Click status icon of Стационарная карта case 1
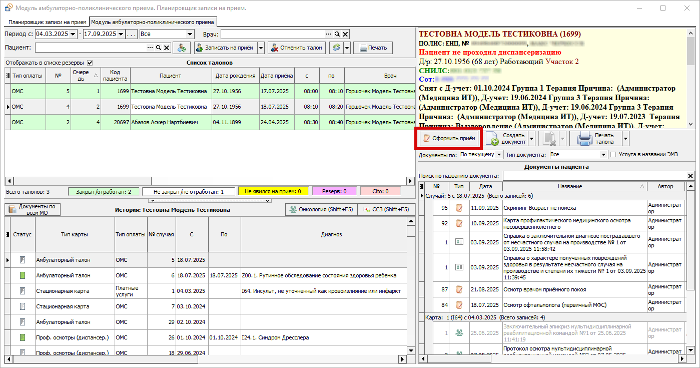 tap(22, 291)
